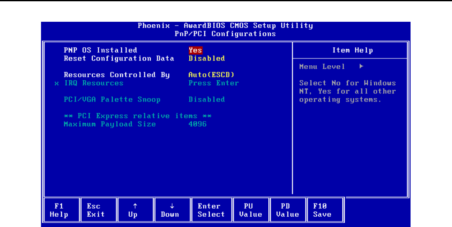This screenshot has height=227, width=452.
Task: Click the Enter Select key box
Action: (x=211, y=210)
